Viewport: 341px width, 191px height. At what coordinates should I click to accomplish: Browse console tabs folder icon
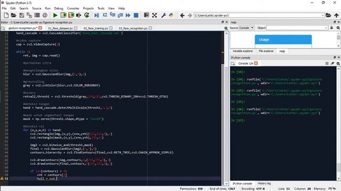pos(233,64)
